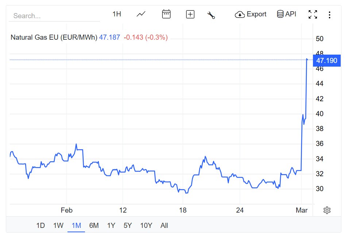Click the Export cloud download button
The height and width of the screenshot is (249, 348).
pos(251,15)
